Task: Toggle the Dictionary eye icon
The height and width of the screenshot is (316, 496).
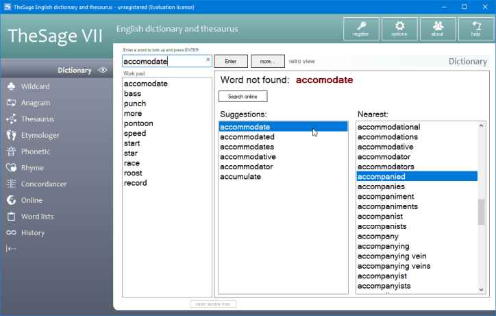Action: [x=103, y=70]
